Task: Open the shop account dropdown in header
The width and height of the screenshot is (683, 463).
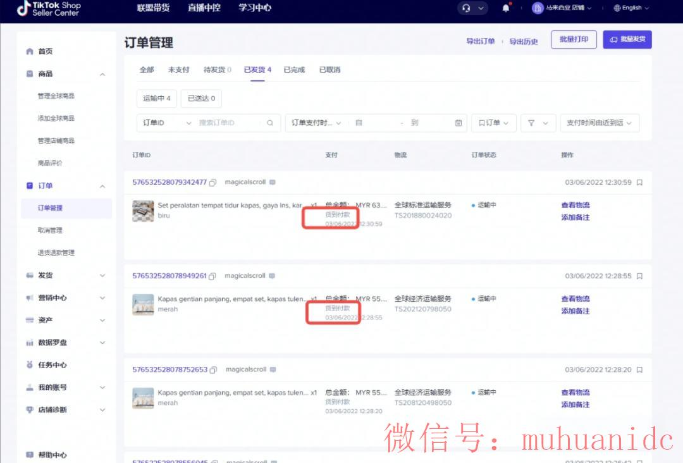Action: click(x=562, y=8)
